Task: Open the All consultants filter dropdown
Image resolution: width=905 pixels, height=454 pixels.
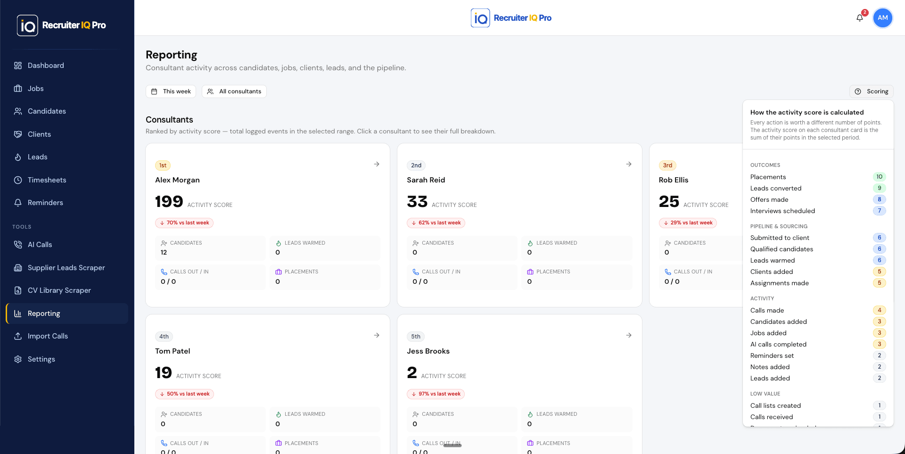Action: 234,91
